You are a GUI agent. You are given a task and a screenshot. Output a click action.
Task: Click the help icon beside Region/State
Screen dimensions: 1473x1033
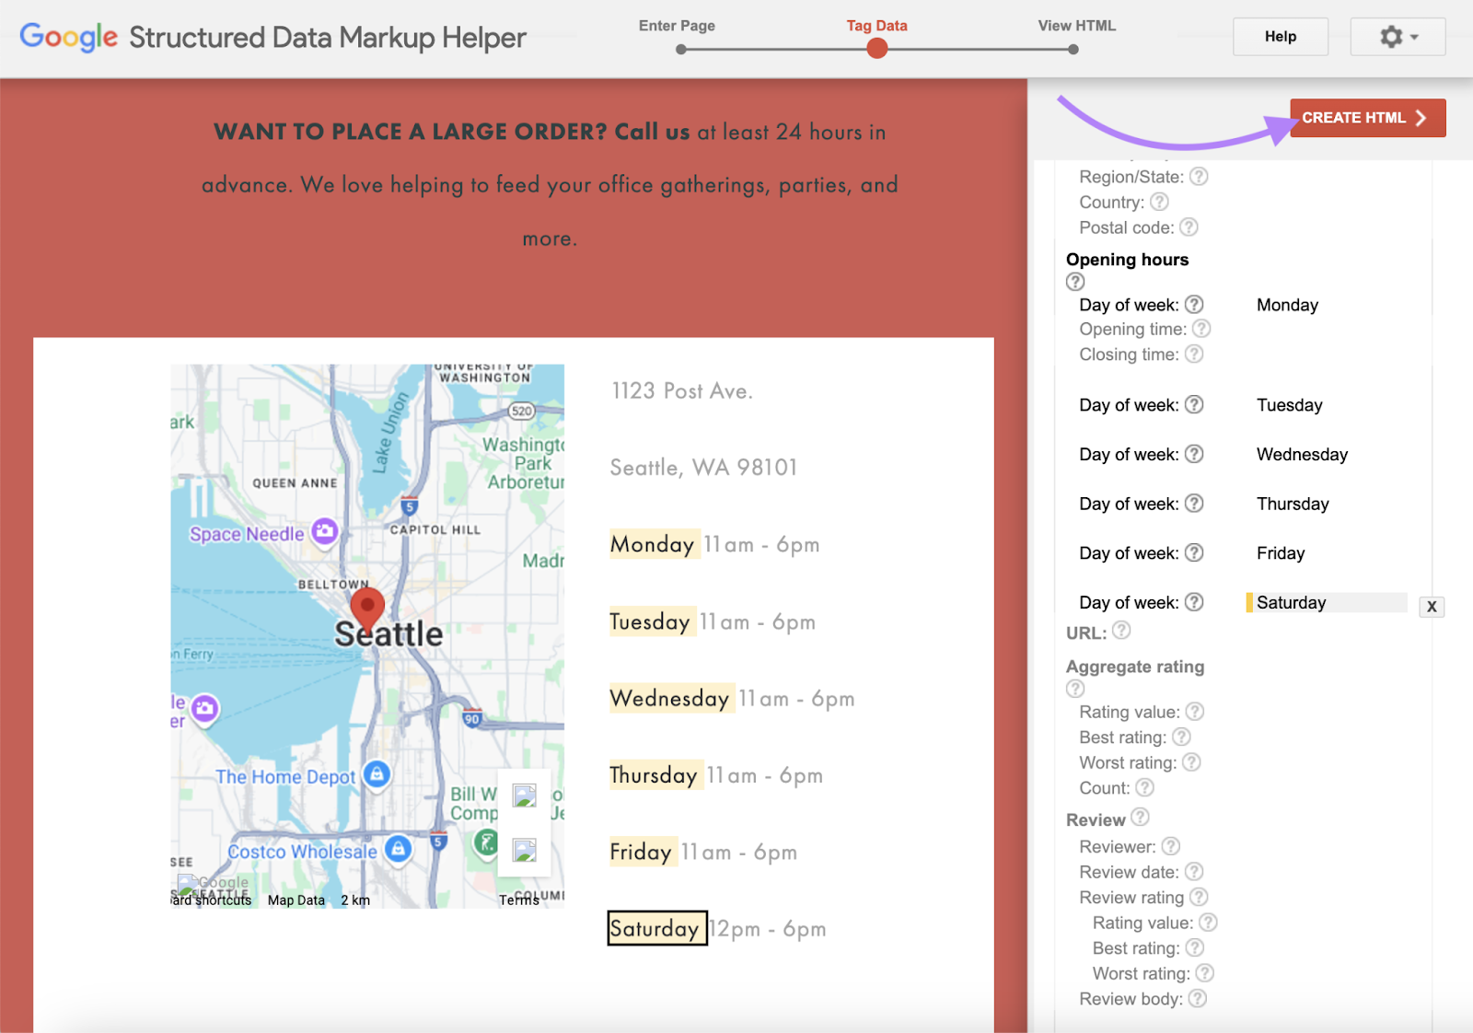[x=1198, y=177]
